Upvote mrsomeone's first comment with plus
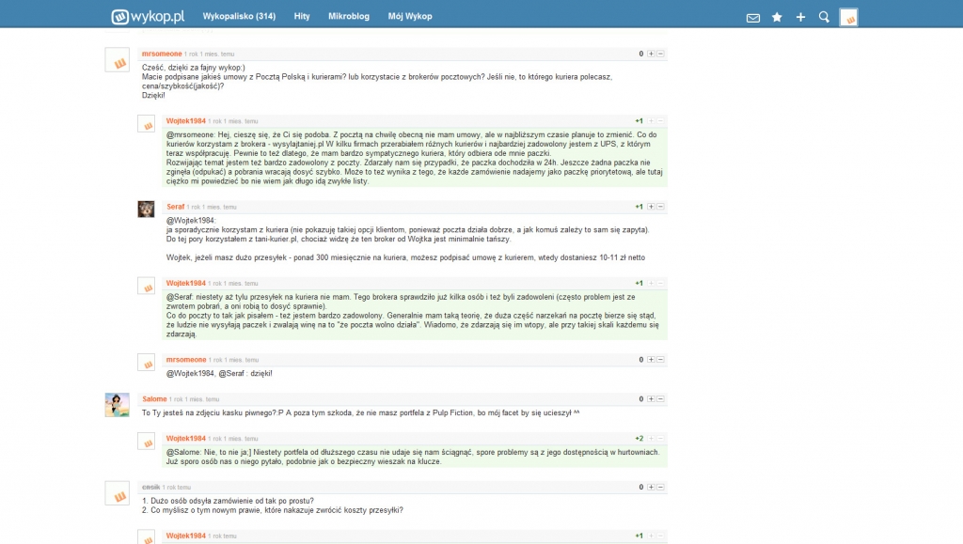The height and width of the screenshot is (544, 963). pos(651,54)
